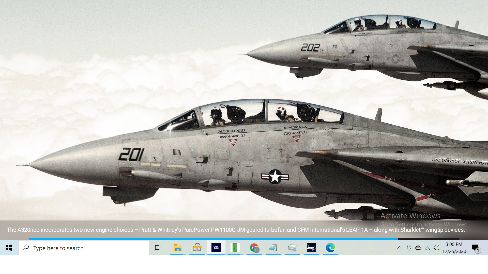The image size is (488, 274).
Task: Click the Type here to search box
Action: pos(84,248)
